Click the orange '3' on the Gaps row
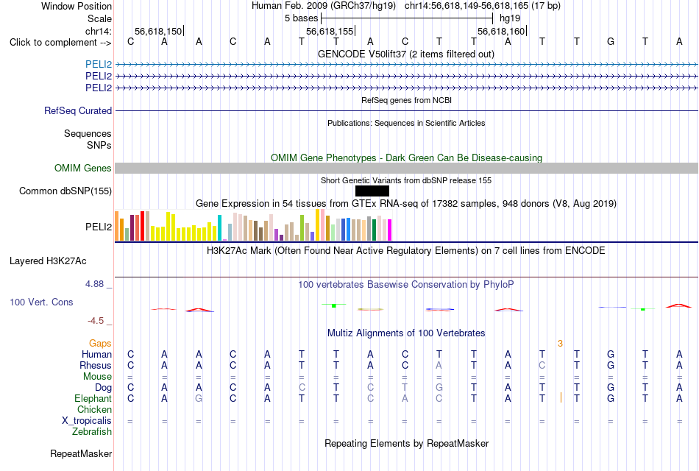 560,344
